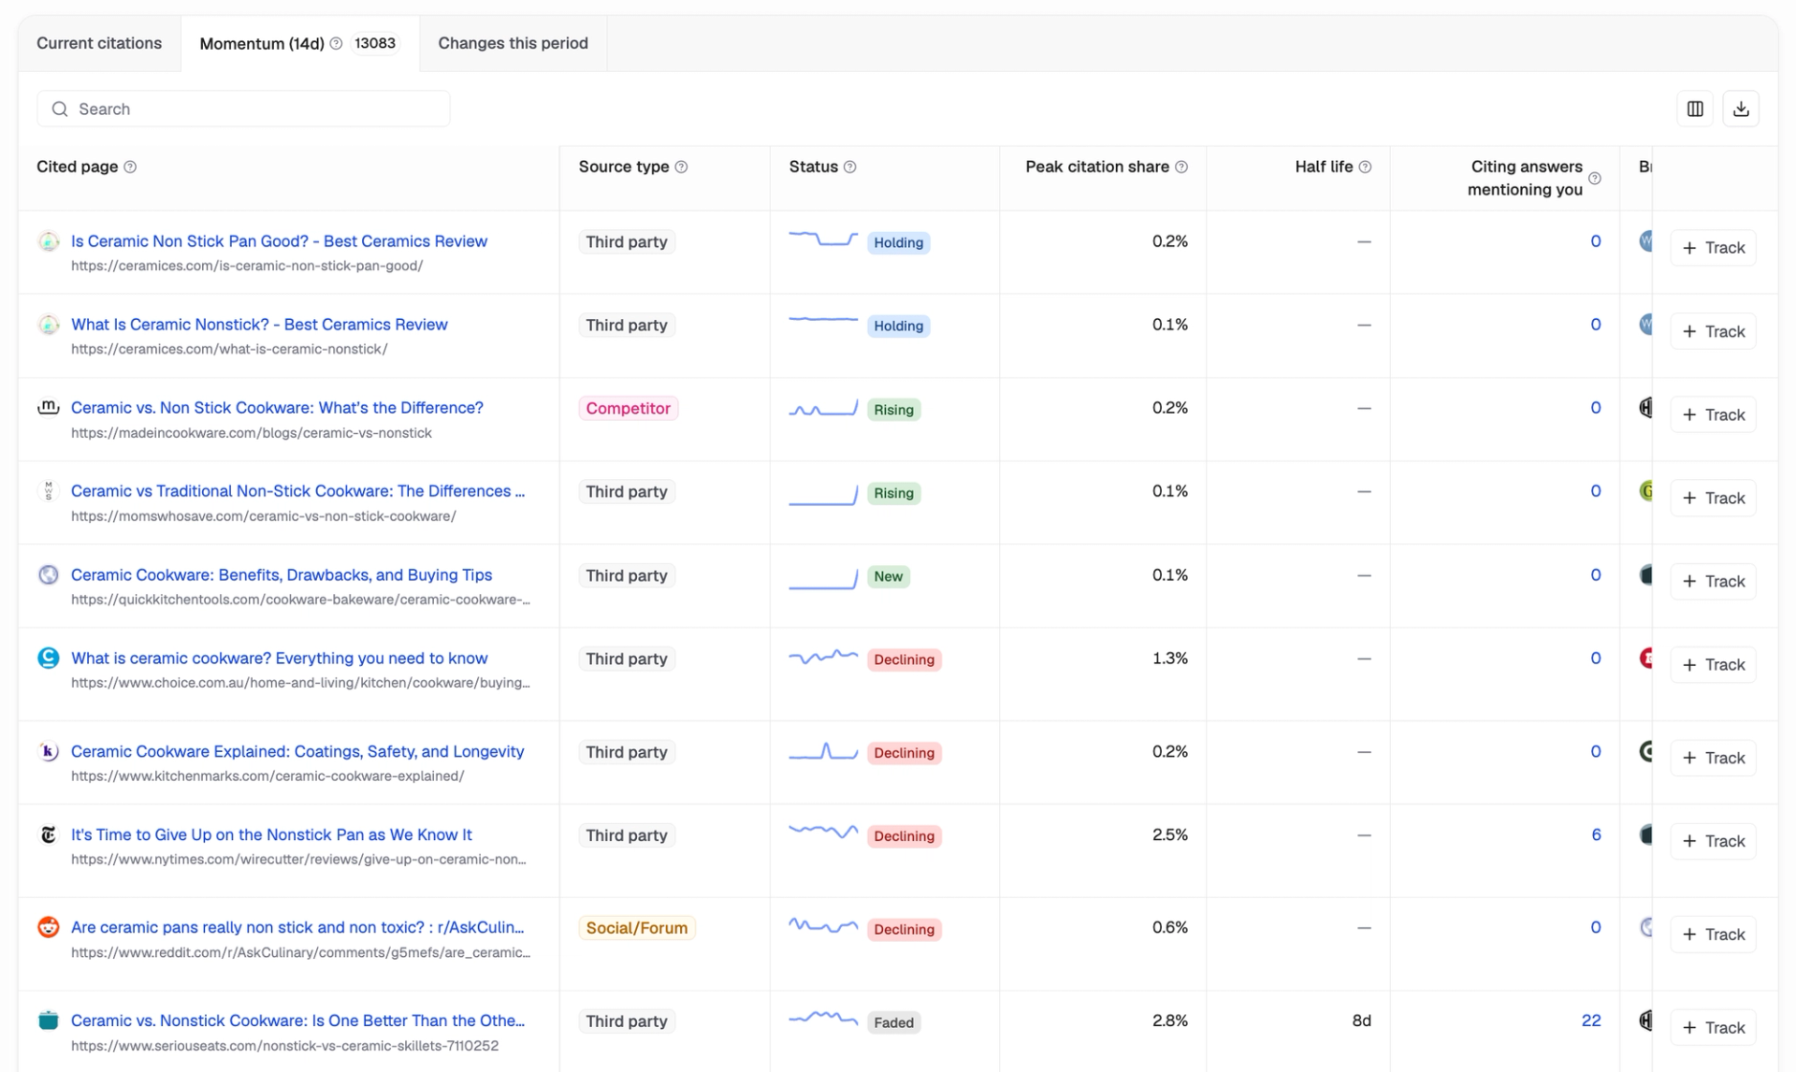Click info icon beside Status header
The image size is (1796, 1072).
pyautogui.click(x=849, y=167)
